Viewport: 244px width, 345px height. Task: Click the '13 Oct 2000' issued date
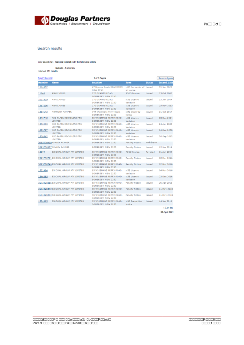[x=166, y=94]
